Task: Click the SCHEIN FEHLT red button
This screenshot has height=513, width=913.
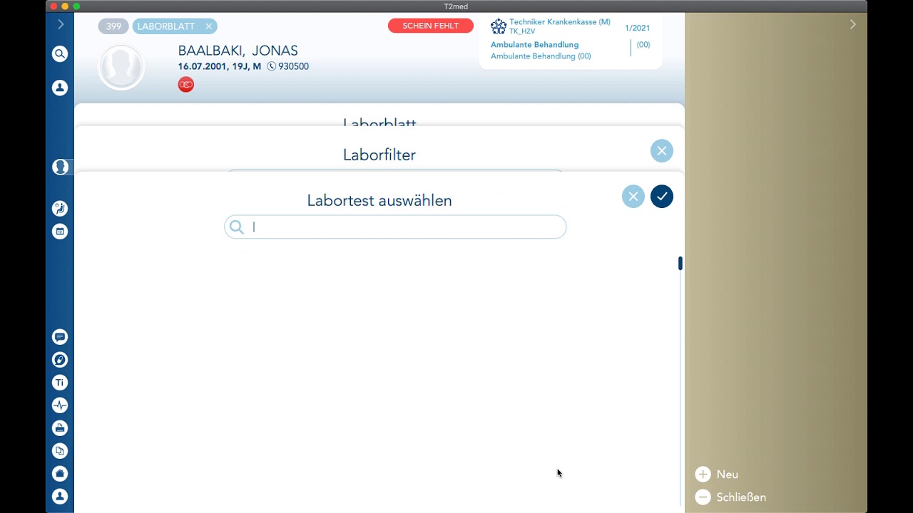Action: (431, 26)
